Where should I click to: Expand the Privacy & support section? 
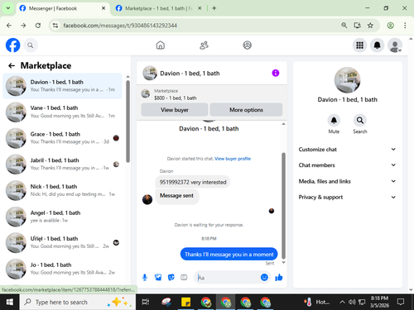(347, 197)
